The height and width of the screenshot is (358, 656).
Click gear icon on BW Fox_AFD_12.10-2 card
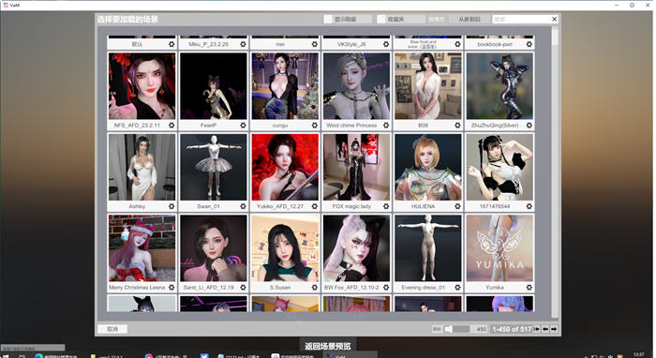click(386, 288)
